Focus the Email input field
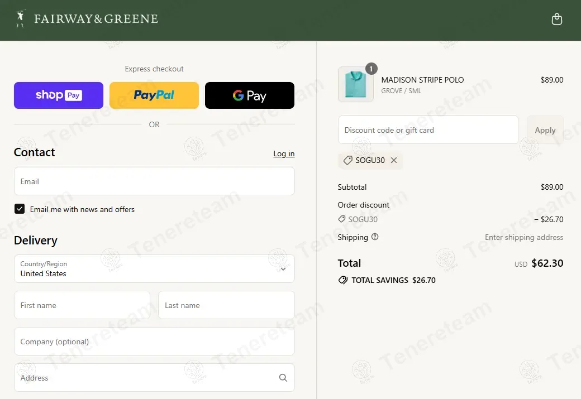 (x=154, y=181)
